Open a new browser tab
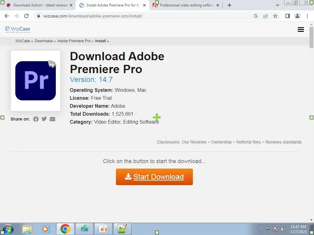 (229, 5)
